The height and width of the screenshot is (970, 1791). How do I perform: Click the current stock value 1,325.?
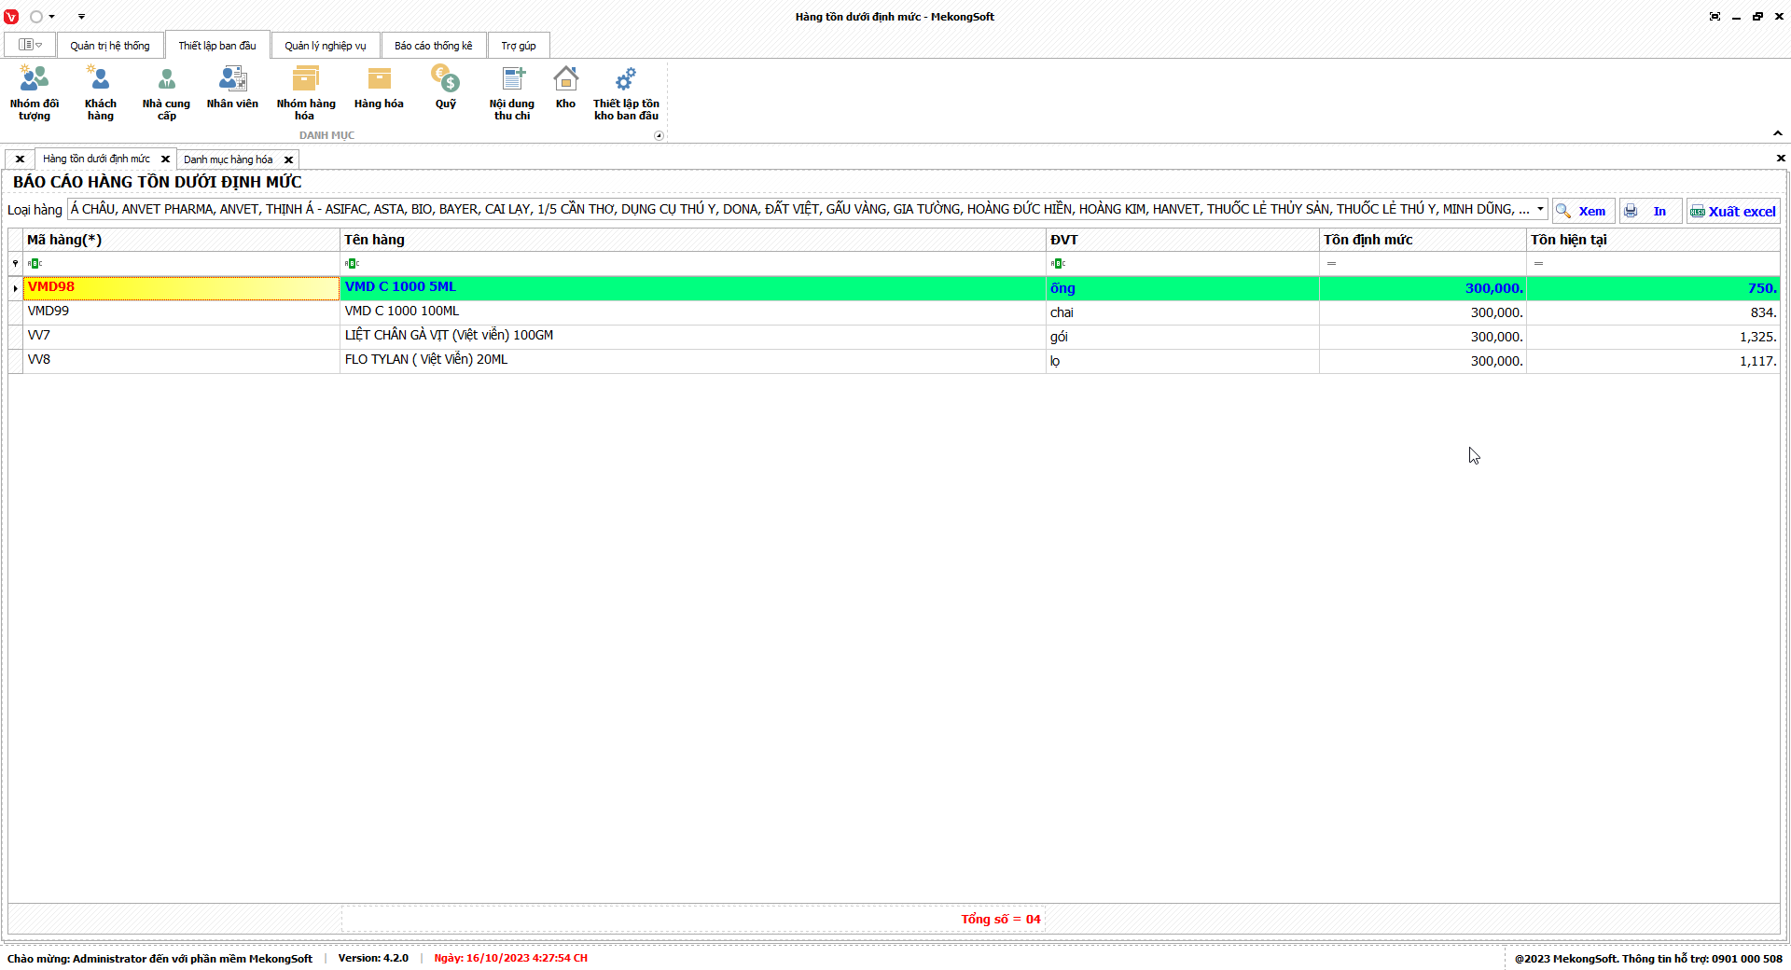point(1757,337)
